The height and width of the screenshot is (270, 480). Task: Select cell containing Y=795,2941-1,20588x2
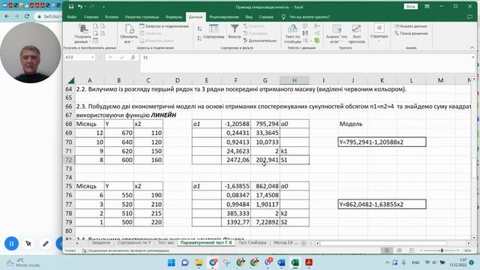point(382,142)
